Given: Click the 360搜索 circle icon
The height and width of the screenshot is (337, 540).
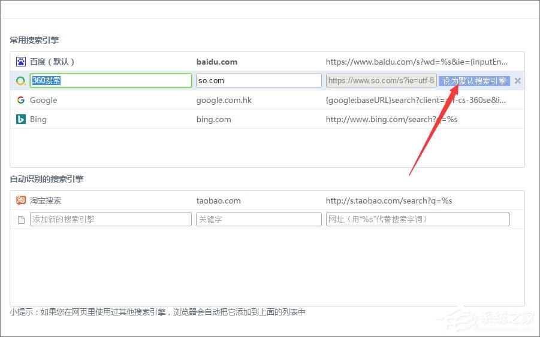Looking at the screenshot, I should (x=20, y=81).
